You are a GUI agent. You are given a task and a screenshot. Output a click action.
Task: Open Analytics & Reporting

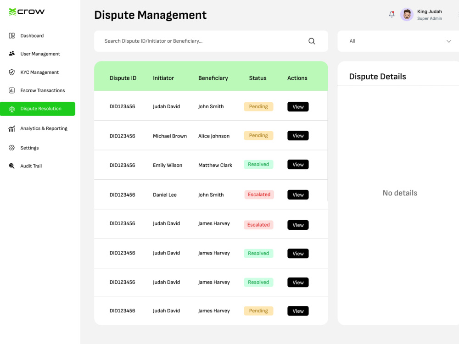pos(44,128)
